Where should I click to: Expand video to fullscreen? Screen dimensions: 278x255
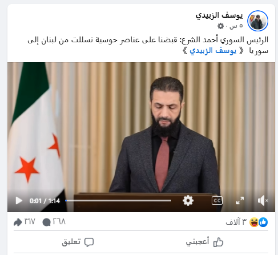[x=240, y=200]
